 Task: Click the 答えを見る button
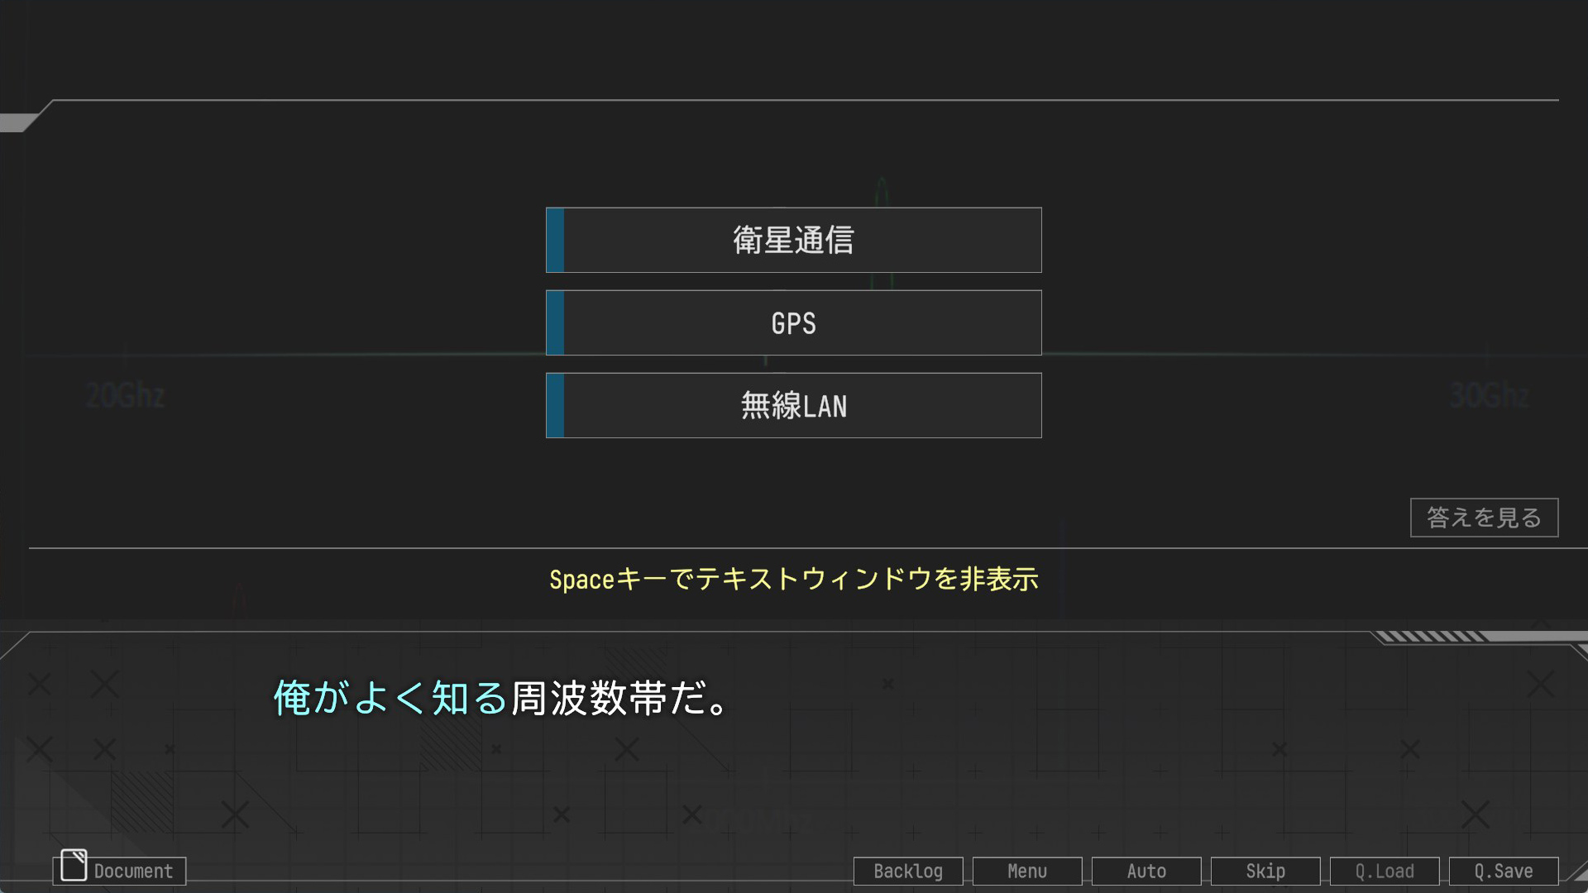1484,518
